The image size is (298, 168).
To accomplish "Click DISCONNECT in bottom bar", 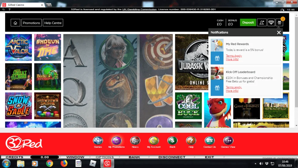I will tap(172, 157).
